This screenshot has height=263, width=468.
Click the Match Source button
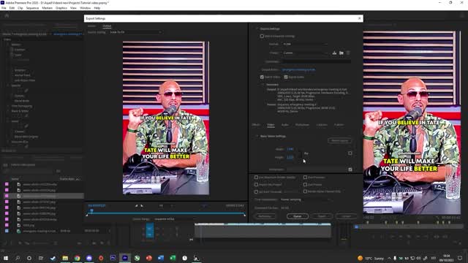tap(339, 140)
